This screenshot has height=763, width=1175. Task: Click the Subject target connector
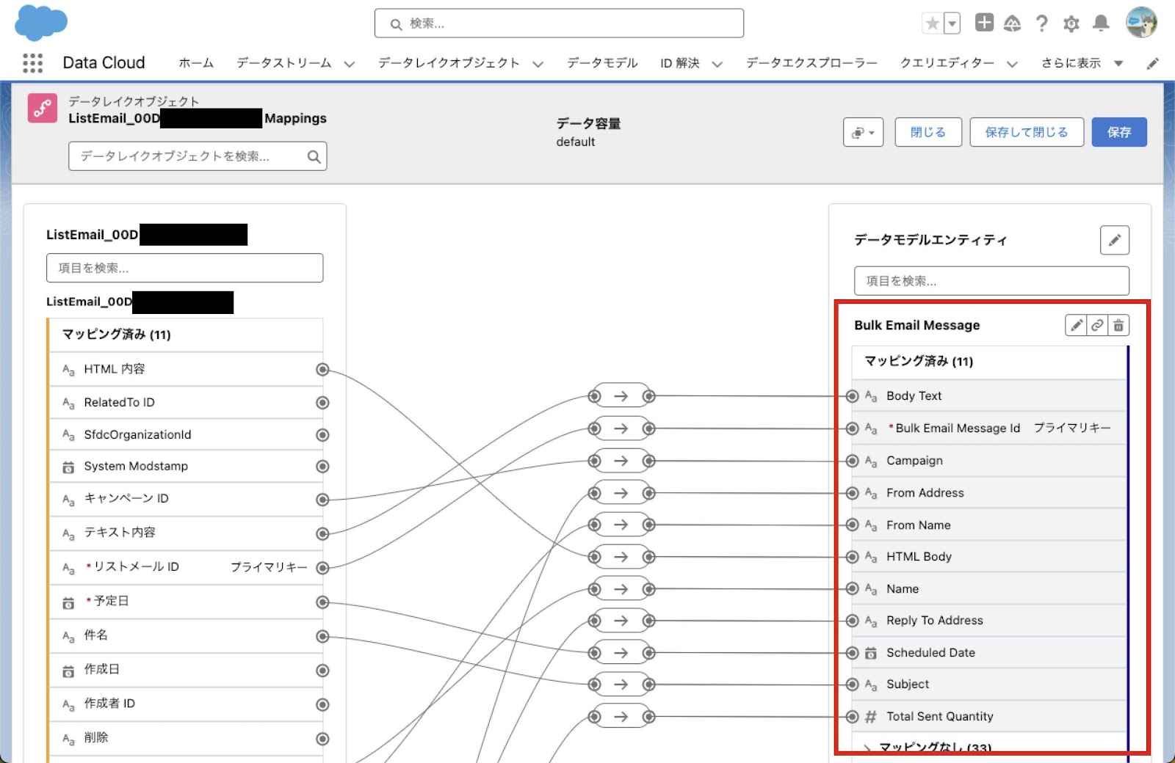(853, 684)
